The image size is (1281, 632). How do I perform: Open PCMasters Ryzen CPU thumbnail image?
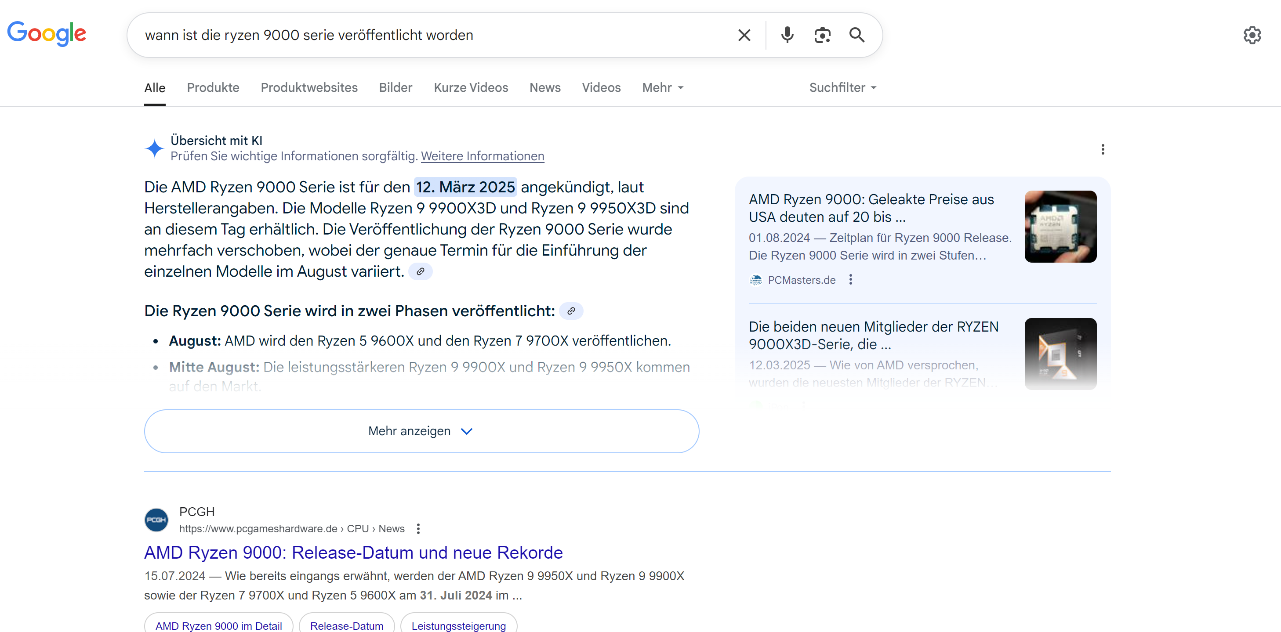(1060, 227)
